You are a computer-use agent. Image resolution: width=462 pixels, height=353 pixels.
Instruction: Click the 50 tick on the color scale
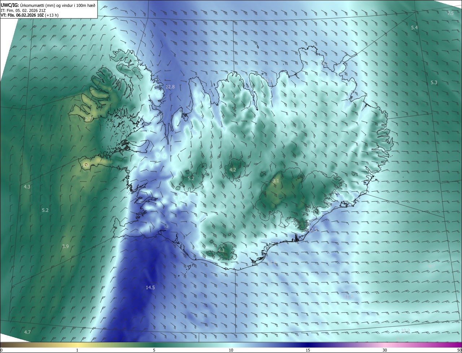[x=459, y=350]
